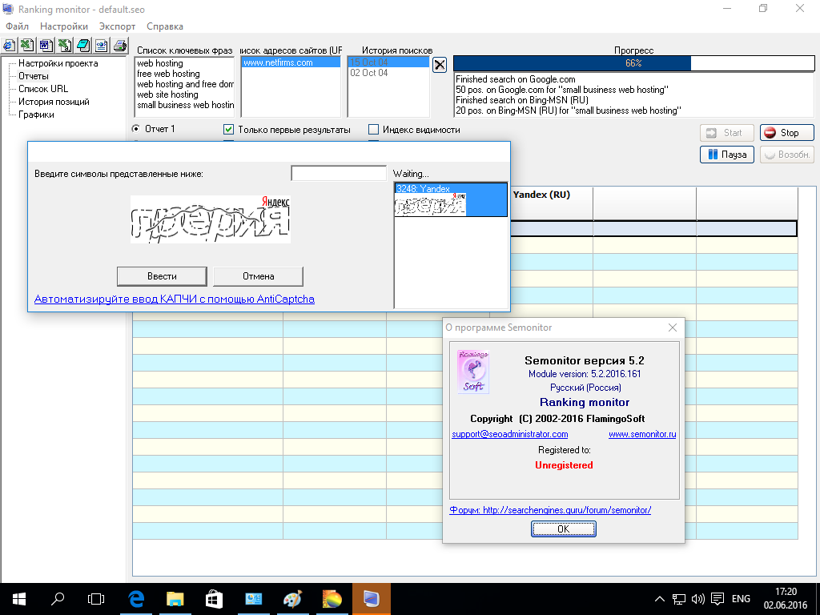820x615 pixels.
Task: Click the first Excel export icon
Action: pyautogui.click(x=26, y=45)
